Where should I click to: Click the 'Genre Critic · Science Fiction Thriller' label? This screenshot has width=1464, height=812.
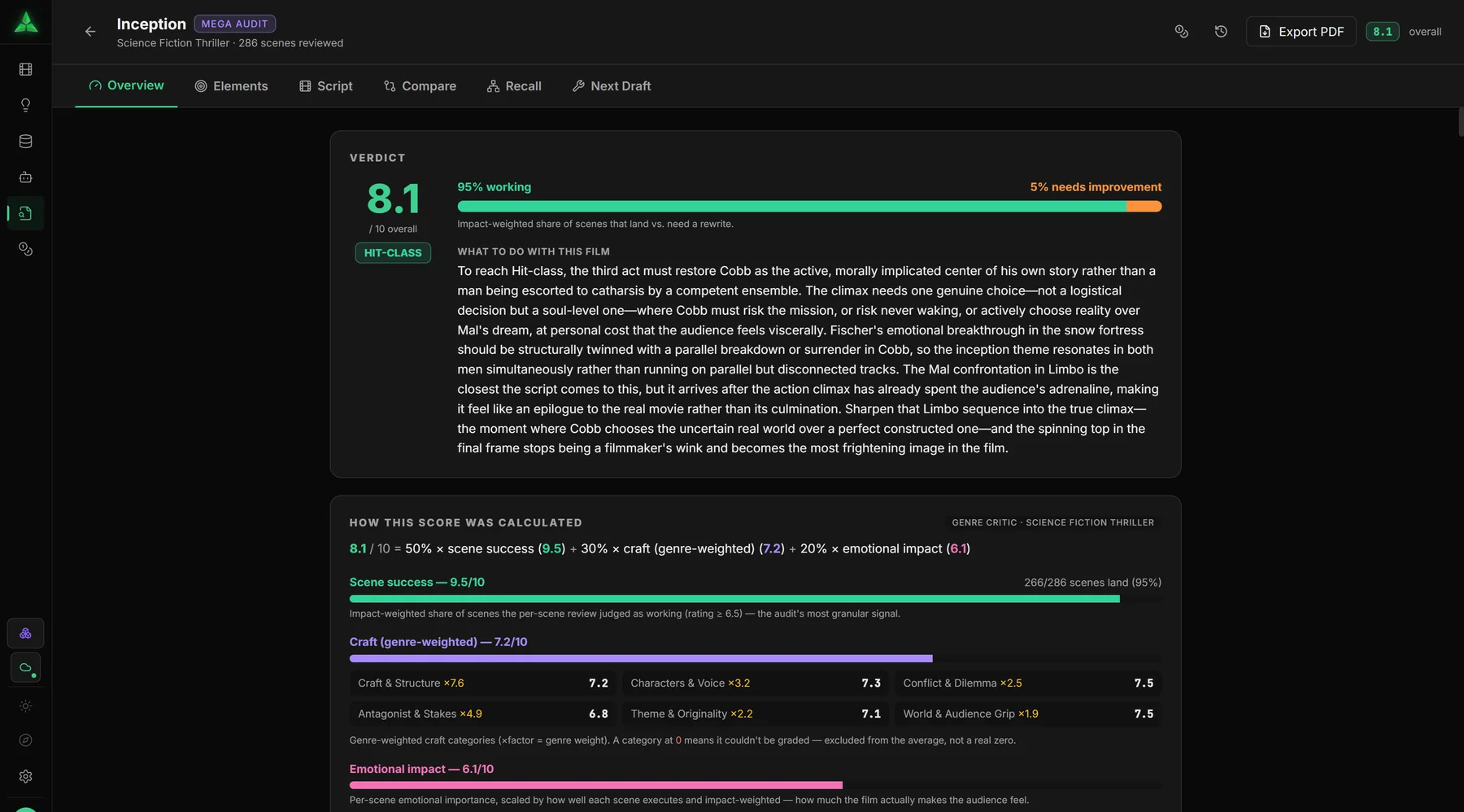(1052, 522)
